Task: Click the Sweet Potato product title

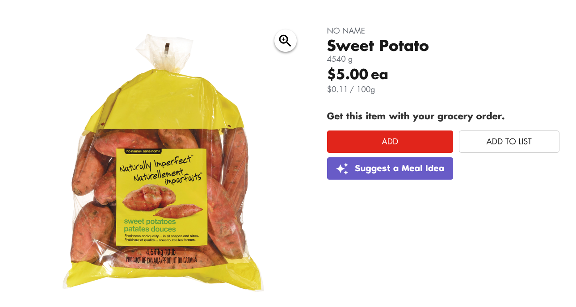Action: point(378,46)
